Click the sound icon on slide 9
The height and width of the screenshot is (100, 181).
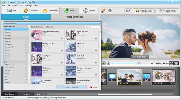click(x=127, y=83)
